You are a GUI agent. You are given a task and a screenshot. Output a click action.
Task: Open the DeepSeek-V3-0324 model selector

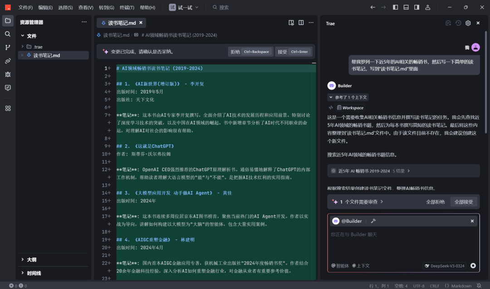(444, 265)
